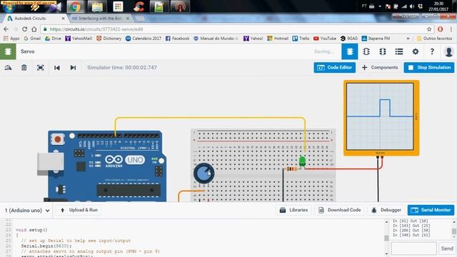Screen dimensions: 457x257
Task: Click the Chrome taskbar icon
Action: [75, 6]
